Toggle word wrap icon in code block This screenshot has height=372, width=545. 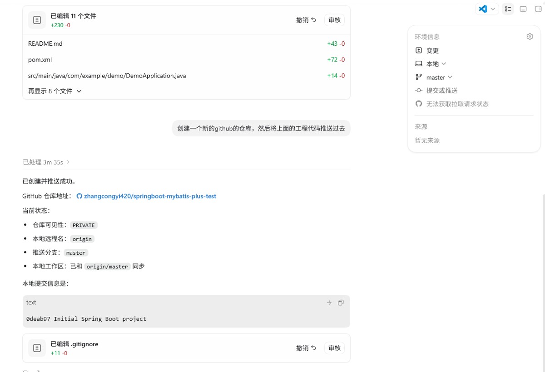(329, 303)
